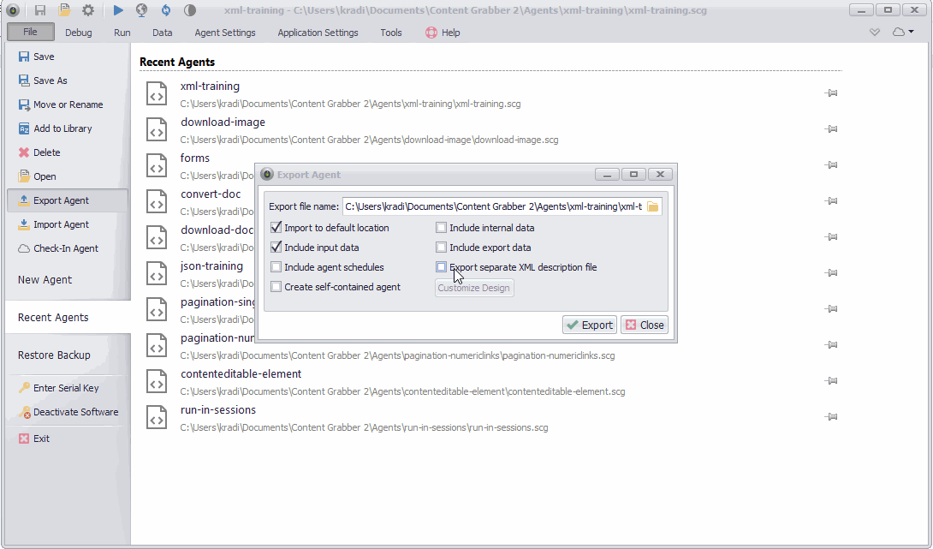Click the play/run agent icon in the toolbar
The height and width of the screenshot is (549, 933).
(118, 10)
